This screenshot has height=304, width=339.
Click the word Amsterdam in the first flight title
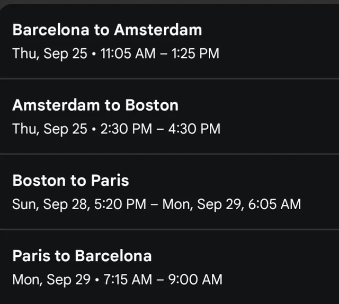point(158,30)
